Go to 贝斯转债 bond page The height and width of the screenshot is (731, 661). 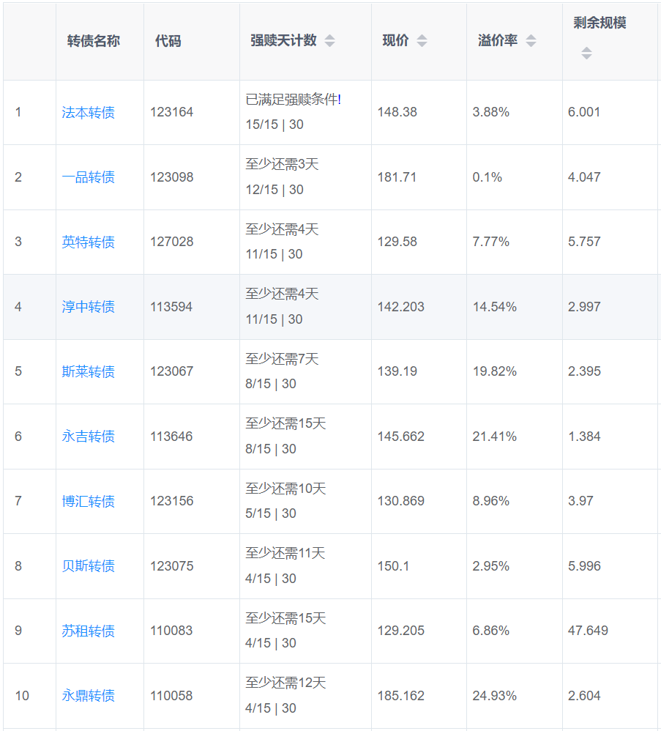(89, 566)
